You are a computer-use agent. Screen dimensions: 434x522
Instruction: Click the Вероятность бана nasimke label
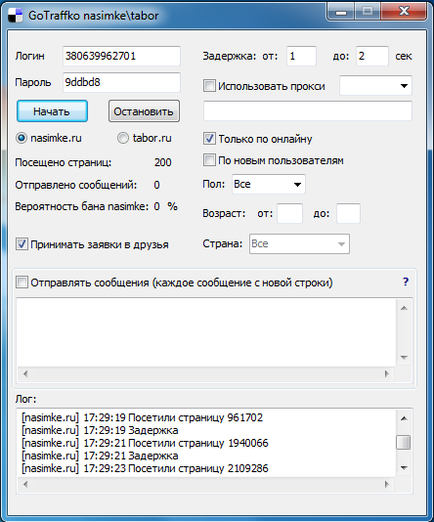pos(82,206)
